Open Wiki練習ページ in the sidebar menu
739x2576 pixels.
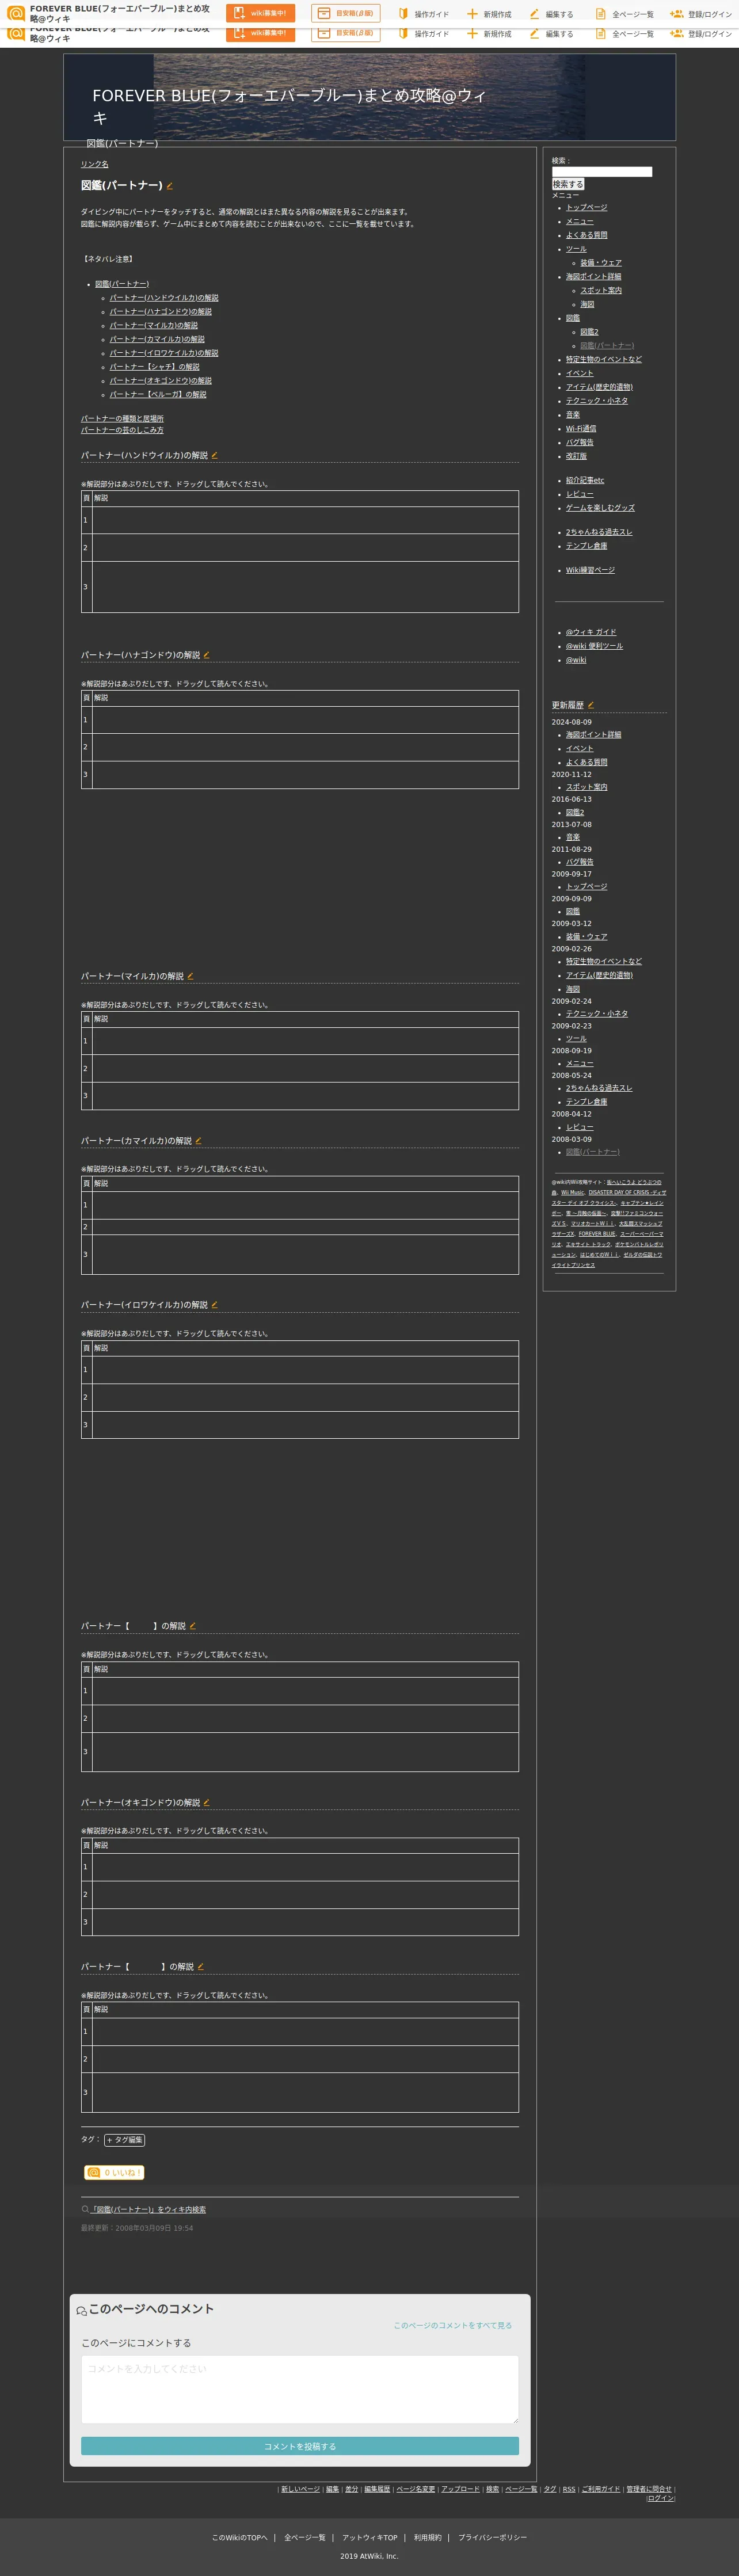click(590, 570)
